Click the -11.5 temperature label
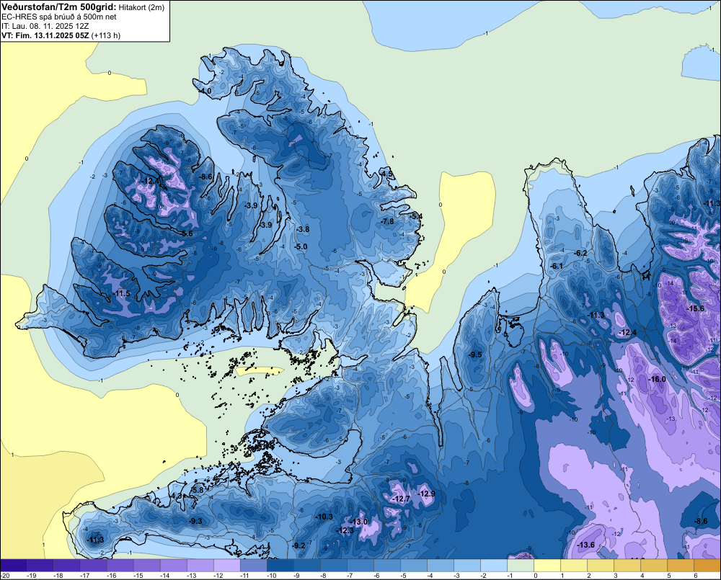 pos(121,294)
